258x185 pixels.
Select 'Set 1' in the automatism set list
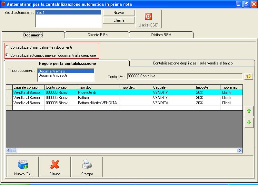tap(68, 12)
